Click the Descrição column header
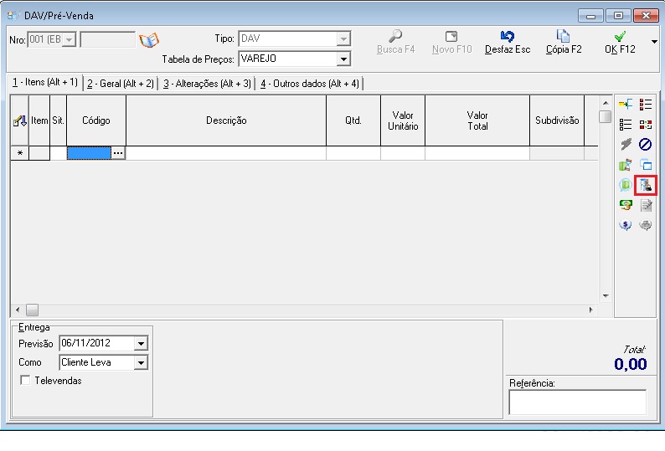 point(226,120)
